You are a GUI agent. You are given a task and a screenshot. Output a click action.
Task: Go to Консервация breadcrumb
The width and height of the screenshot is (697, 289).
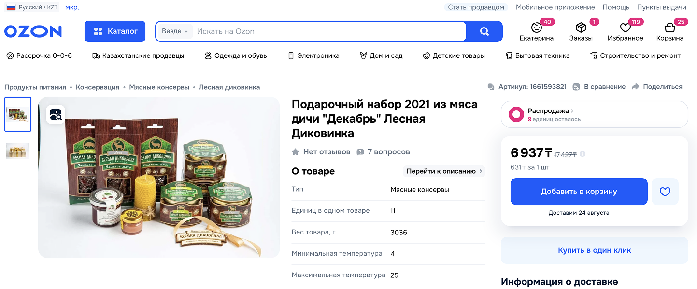(x=98, y=87)
